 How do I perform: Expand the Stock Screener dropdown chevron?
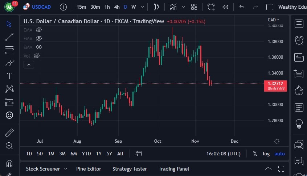click(66, 169)
